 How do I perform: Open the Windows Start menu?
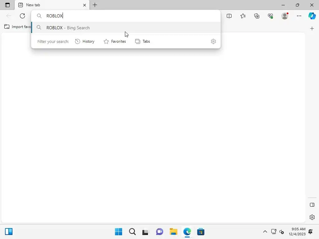(119, 232)
